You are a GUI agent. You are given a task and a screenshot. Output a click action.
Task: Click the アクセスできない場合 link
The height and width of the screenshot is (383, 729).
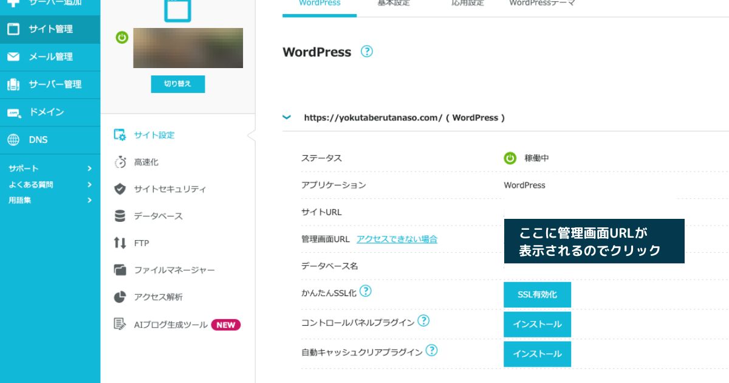tap(397, 239)
